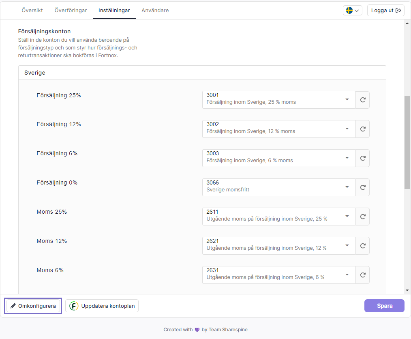
Task: Switch to the Översikt tab
Action: (x=32, y=11)
